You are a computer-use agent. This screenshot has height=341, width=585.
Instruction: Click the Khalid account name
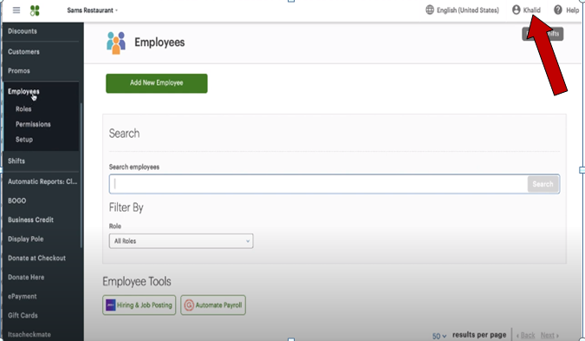531,10
